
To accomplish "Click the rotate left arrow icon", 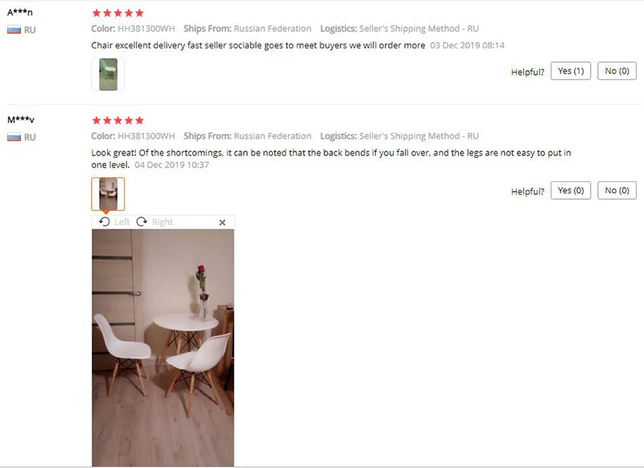I will coord(105,222).
